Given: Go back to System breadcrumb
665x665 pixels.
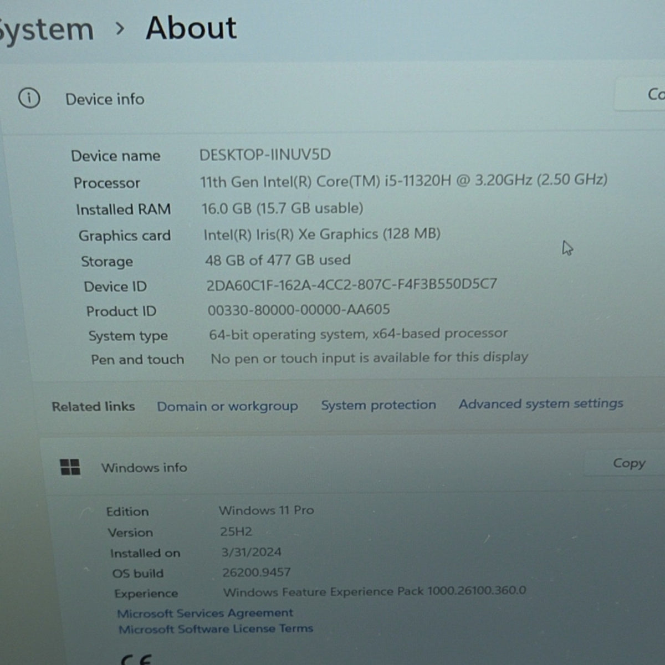Looking at the screenshot, I should [x=47, y=29].
